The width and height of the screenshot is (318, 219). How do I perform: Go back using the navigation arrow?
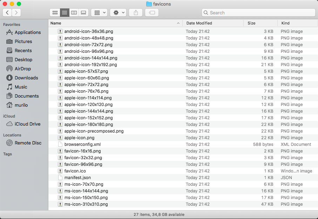[7, 12]
